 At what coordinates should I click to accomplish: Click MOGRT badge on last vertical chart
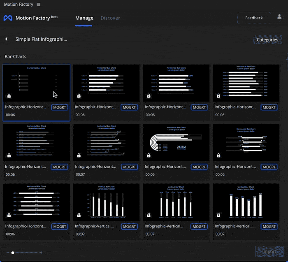[269, 227]
